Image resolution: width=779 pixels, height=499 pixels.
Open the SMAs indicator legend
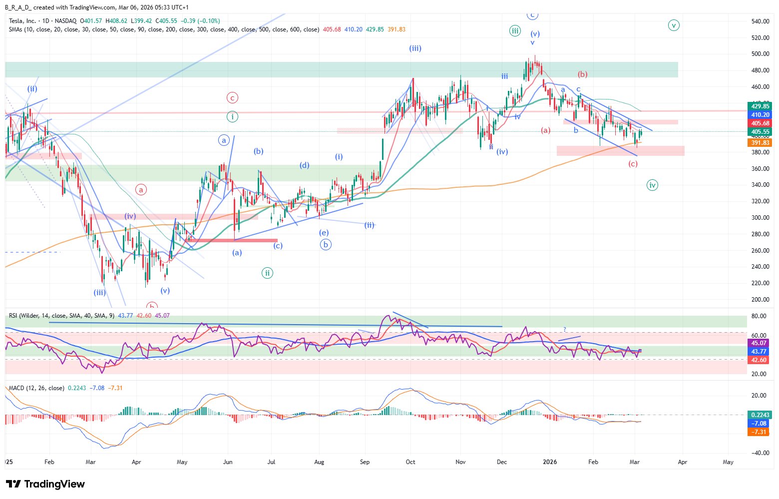click(164, 29)
